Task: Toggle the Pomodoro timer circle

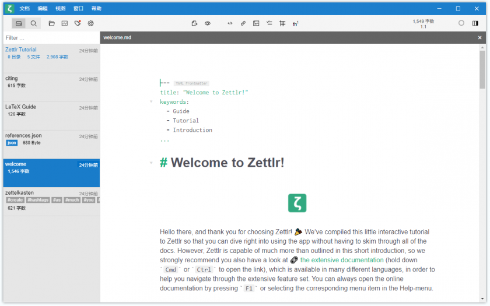Action: click(461, 23)
